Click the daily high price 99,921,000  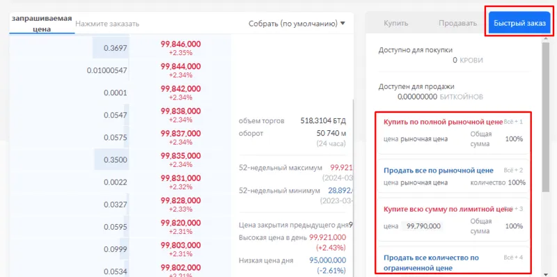click(327, 237)
